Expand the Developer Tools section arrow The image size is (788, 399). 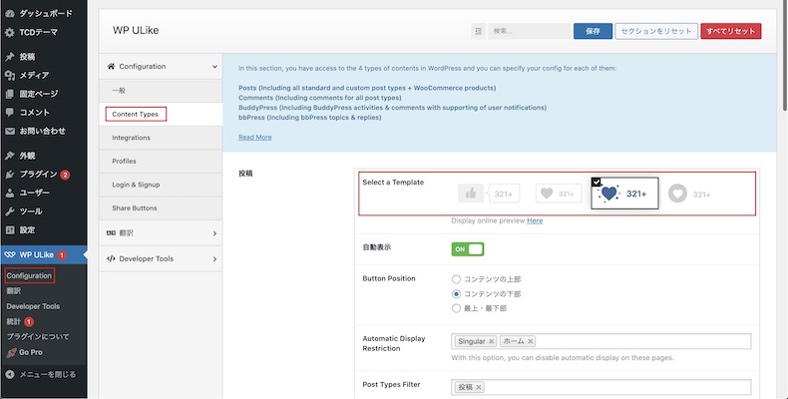[x=214, y=259]
